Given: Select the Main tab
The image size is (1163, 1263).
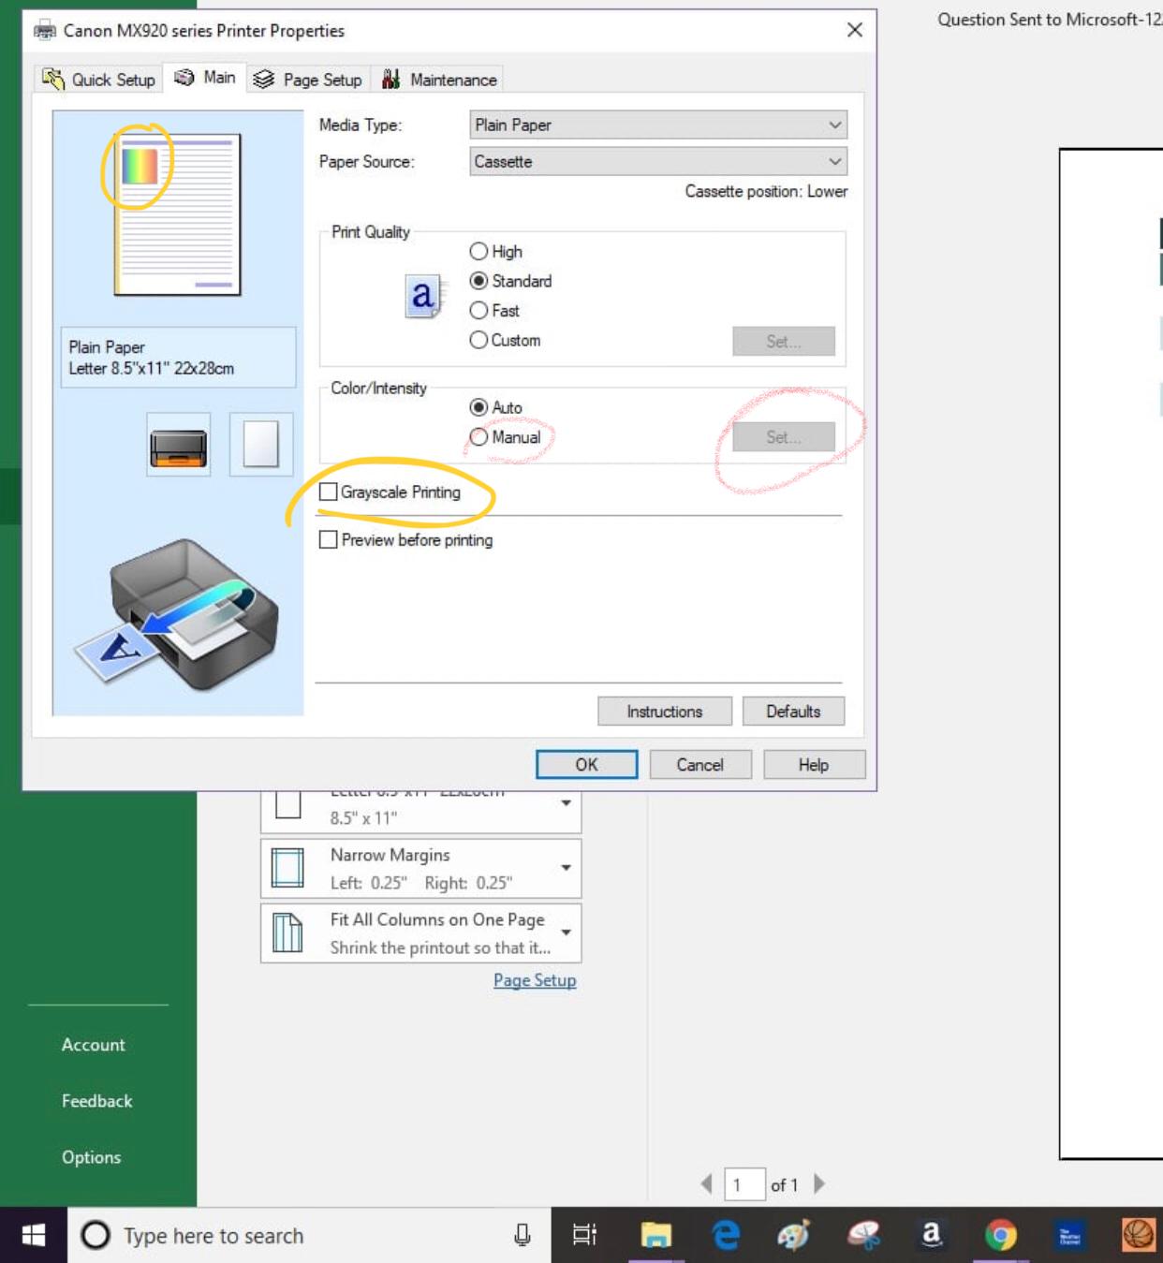Looking at the screenshot, I should pyautogui.click(x=205, y=78).
